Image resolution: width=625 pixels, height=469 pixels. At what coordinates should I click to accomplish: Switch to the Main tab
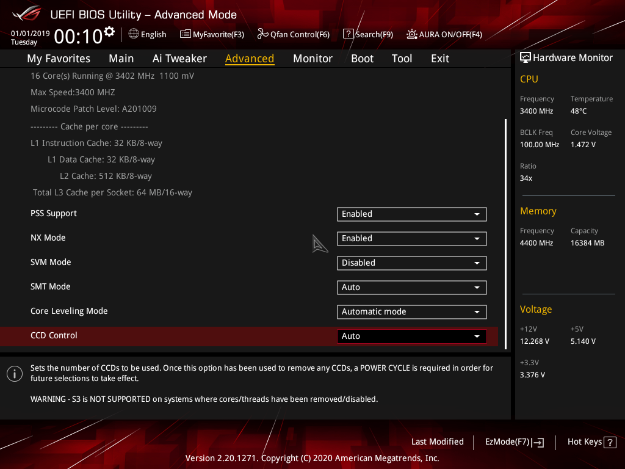121,59
